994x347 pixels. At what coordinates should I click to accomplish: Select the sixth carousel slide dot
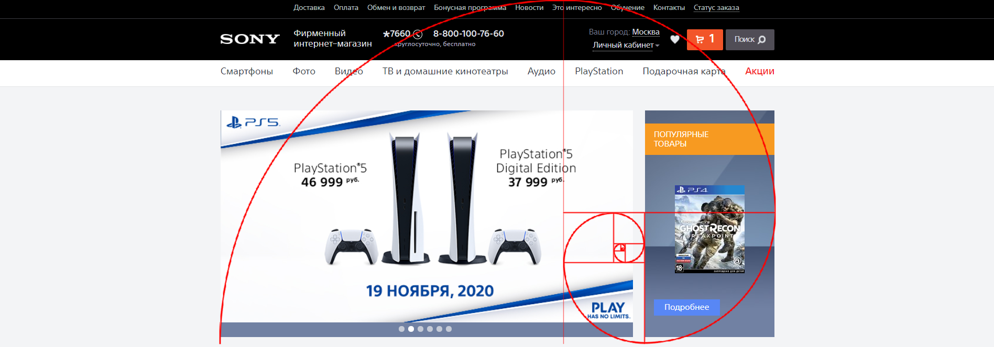(x=449, y=329)
